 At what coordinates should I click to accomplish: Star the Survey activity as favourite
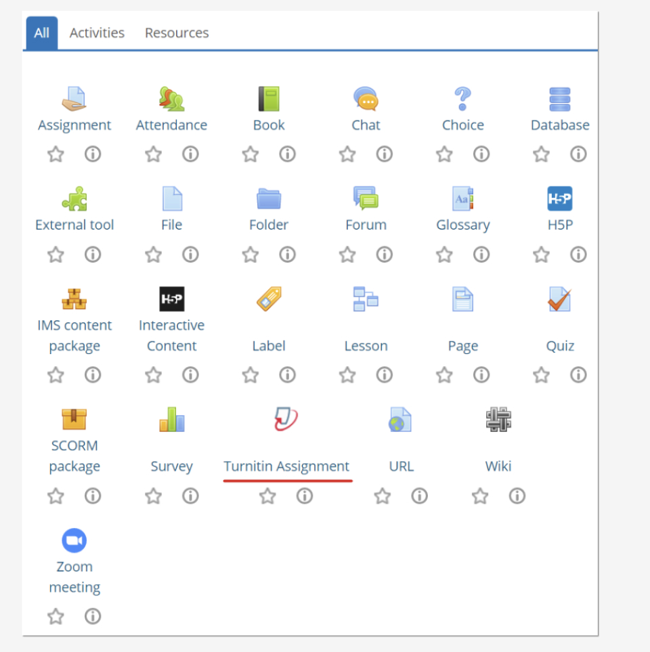(154, 496)
